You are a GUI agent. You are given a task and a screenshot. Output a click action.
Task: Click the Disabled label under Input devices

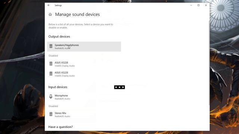click(53, 106)
